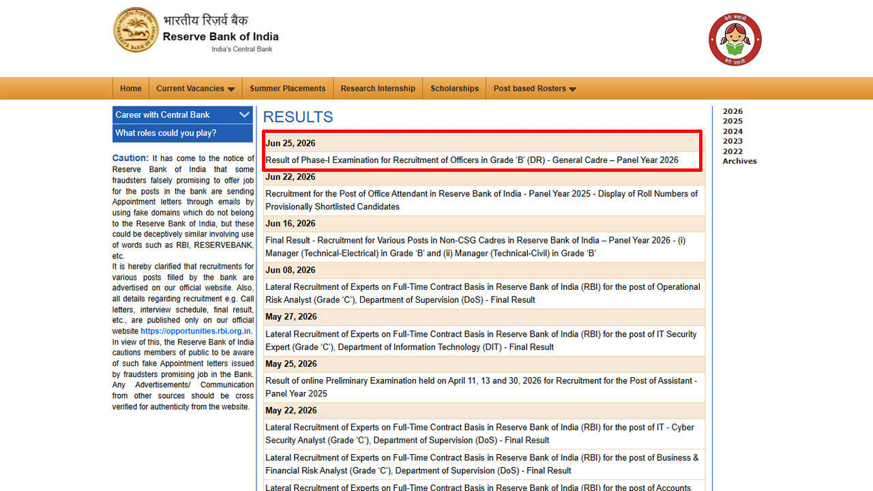Open the Scholarships menu item

click(455, 89)
